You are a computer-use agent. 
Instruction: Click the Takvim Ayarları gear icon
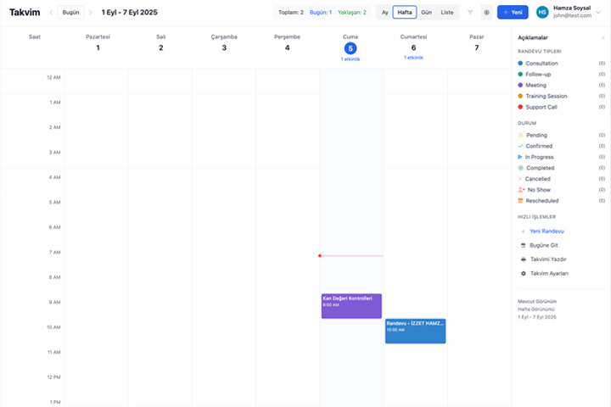click(523, 273)
